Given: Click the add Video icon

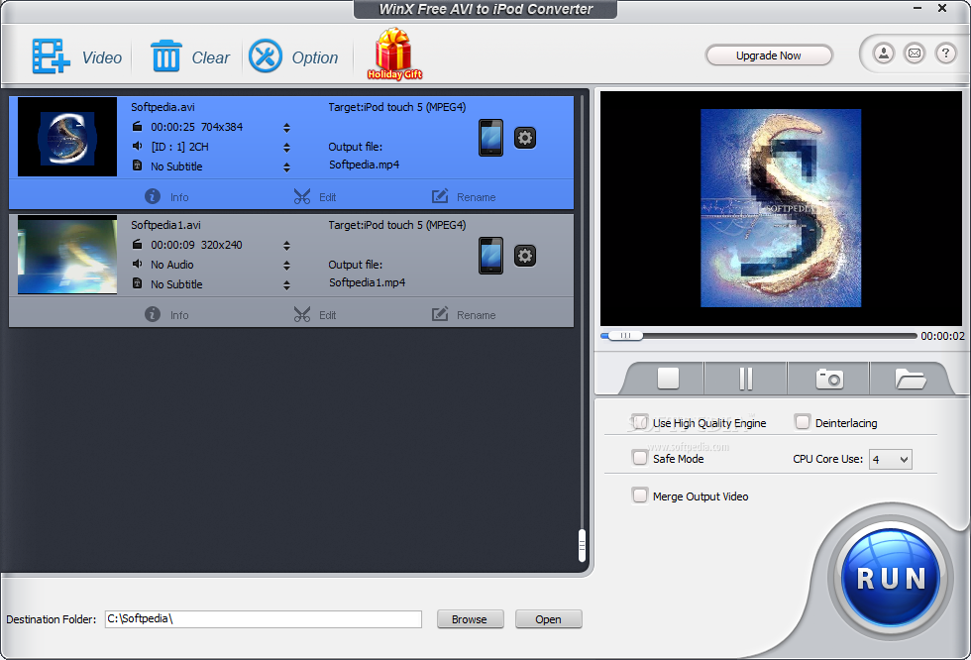Looking at the screenshot, I should 51,56.
